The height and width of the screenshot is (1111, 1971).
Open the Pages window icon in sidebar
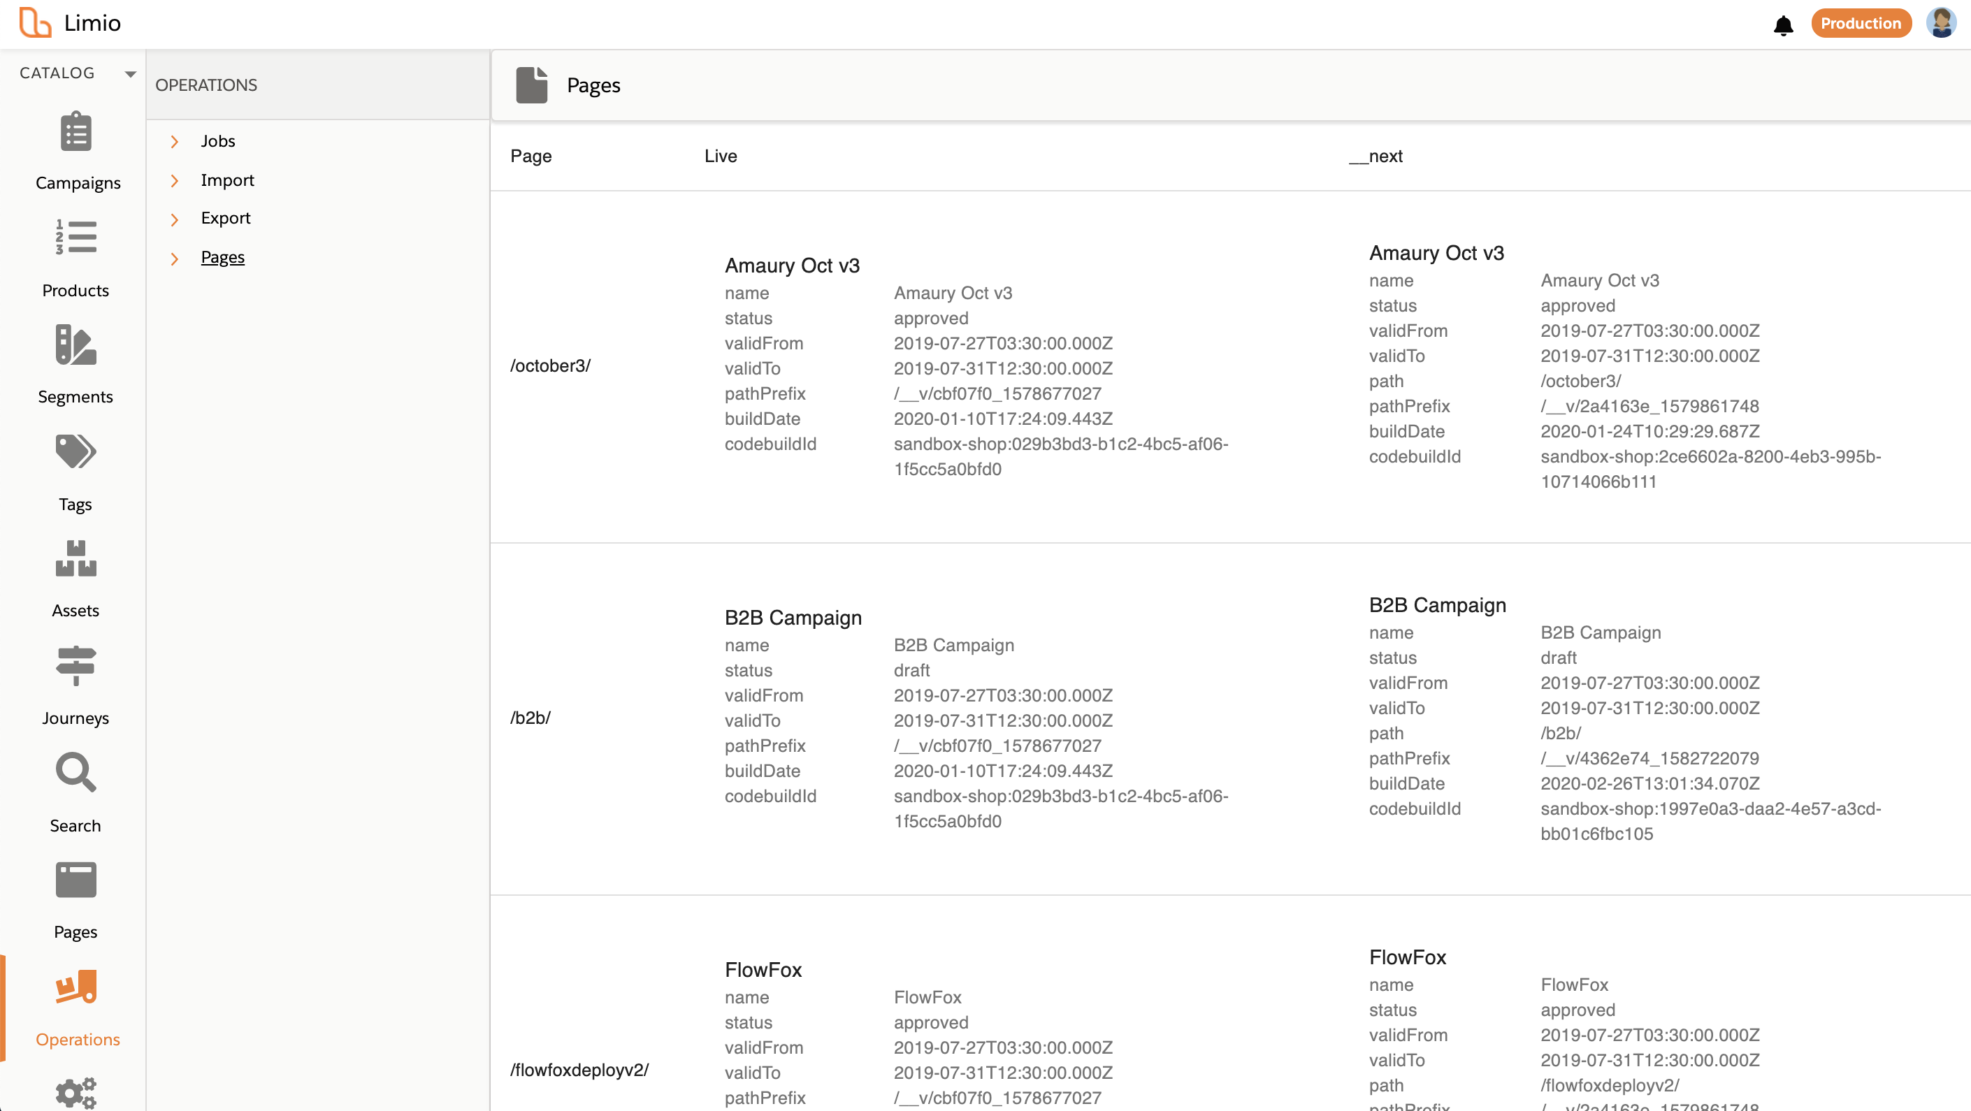[x=75, y=880]
